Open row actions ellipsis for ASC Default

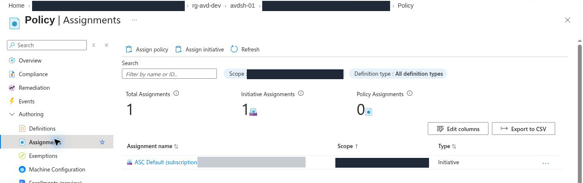click(x=545, y=163)
